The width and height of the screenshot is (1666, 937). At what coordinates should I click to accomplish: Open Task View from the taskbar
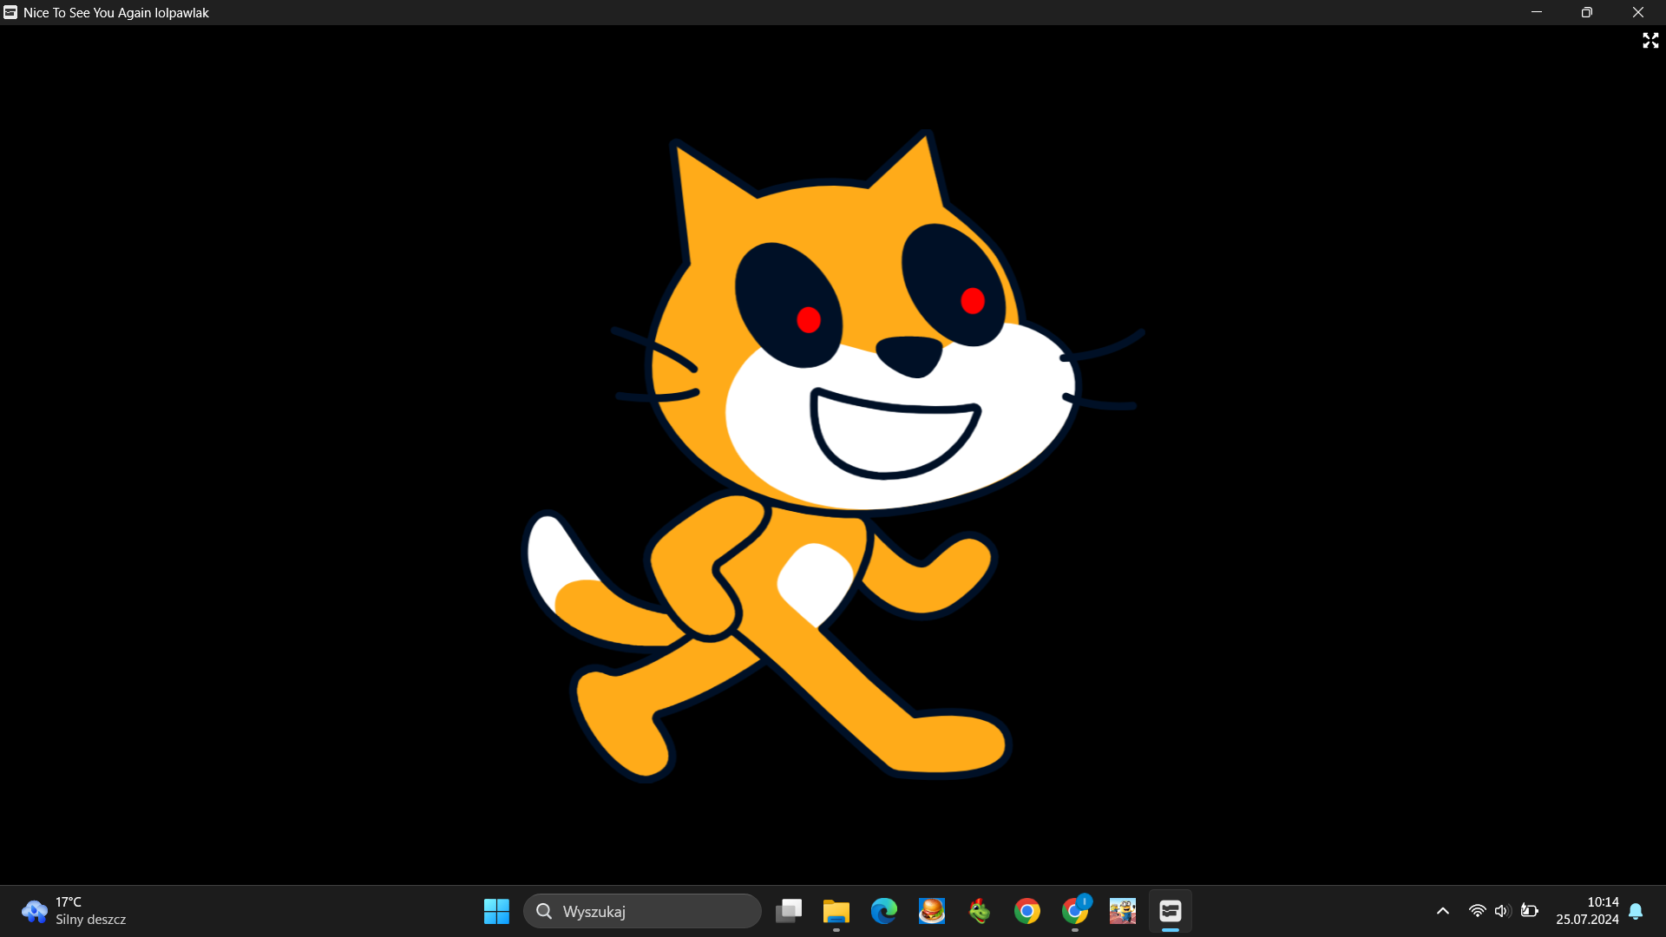click(x=789, y=911)
